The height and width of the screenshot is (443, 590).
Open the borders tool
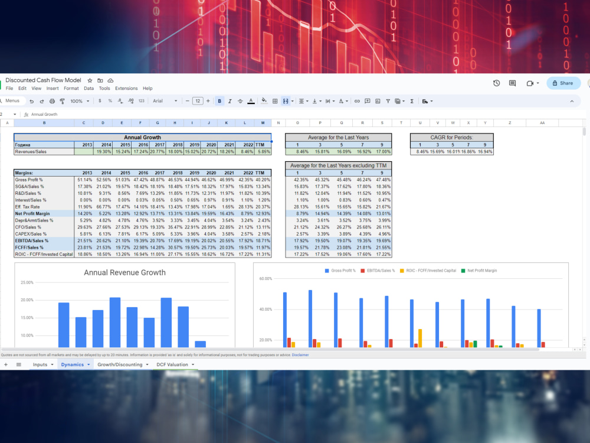pos(275,101)
